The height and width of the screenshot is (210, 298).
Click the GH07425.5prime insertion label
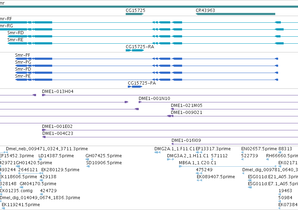(104, 156)
